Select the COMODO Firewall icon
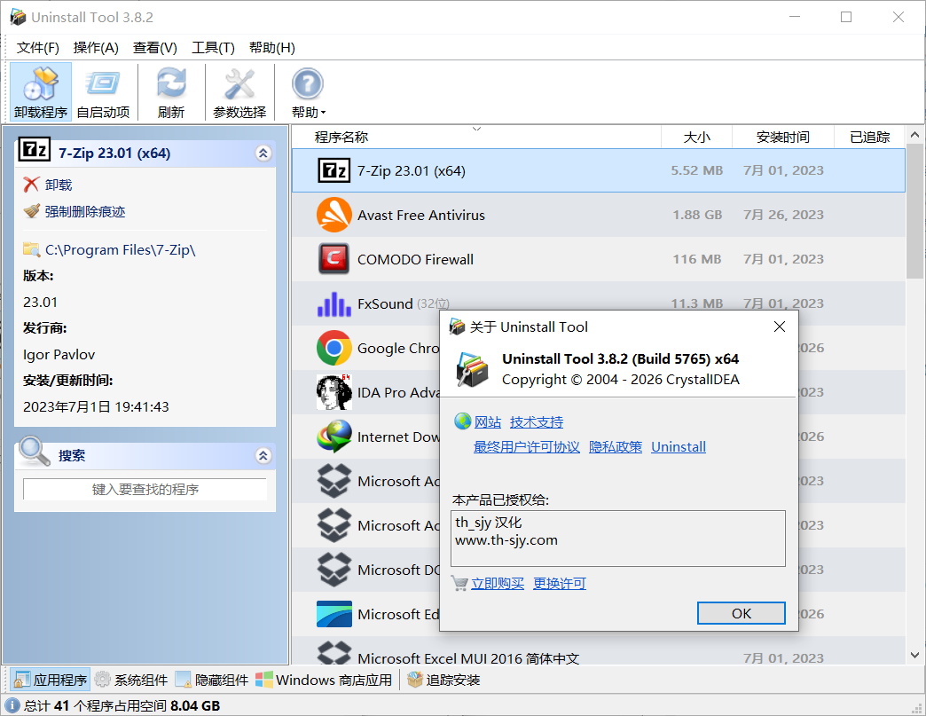 coord(334,259)
